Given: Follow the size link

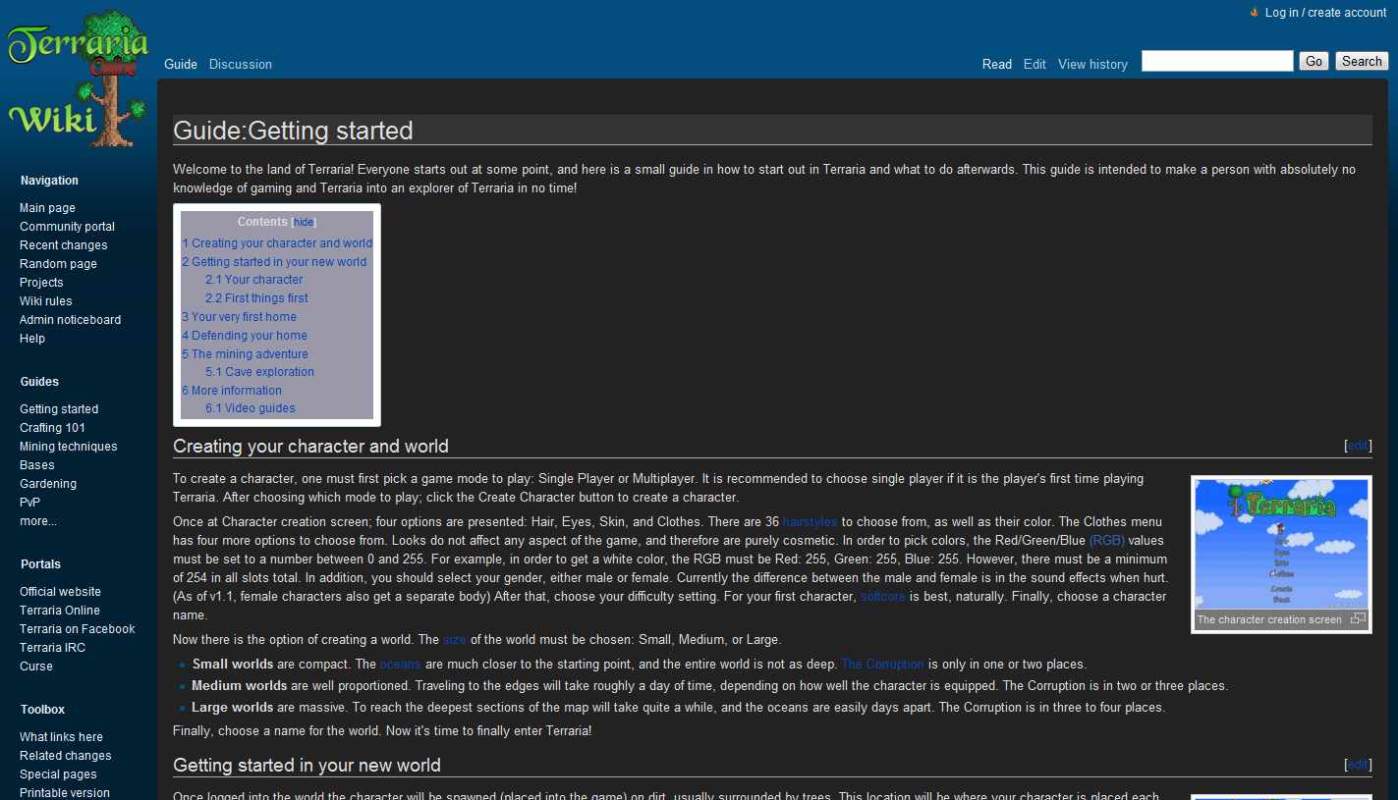Looking at the screenshot, I should 454,640.
